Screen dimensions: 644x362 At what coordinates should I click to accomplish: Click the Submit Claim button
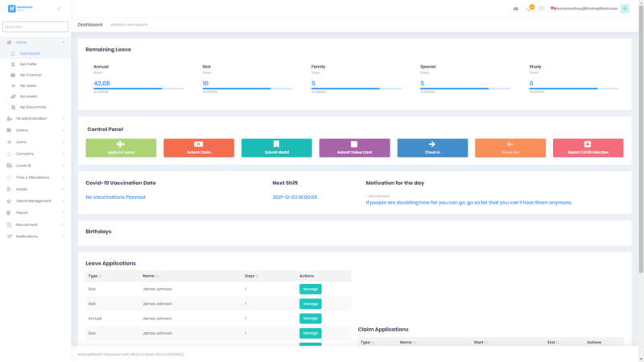(199, 148)
